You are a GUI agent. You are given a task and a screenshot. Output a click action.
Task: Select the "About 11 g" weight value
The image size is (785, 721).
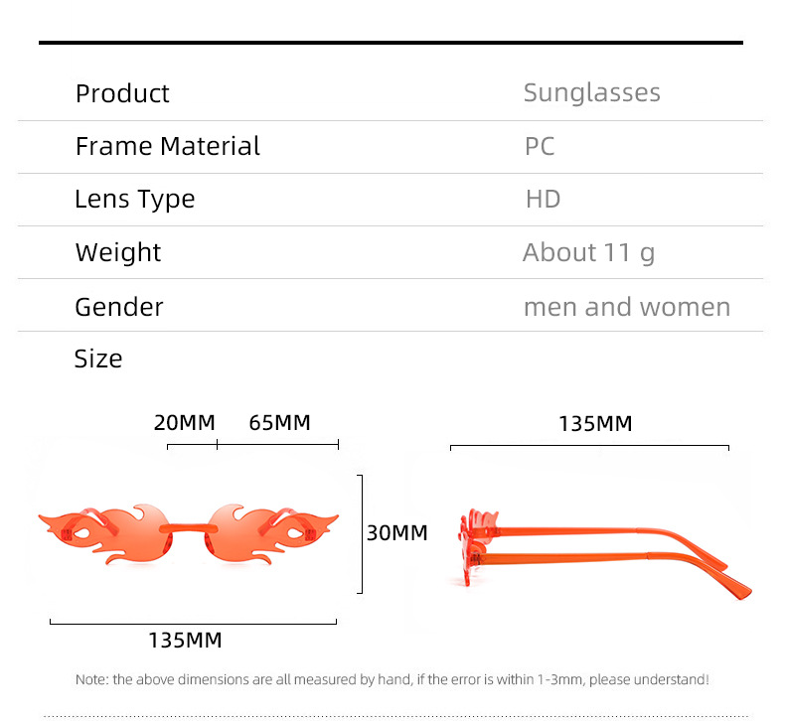pos(588,253)
